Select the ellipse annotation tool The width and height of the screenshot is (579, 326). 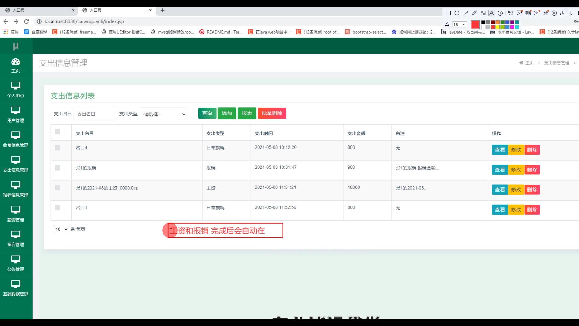[457, 13]
